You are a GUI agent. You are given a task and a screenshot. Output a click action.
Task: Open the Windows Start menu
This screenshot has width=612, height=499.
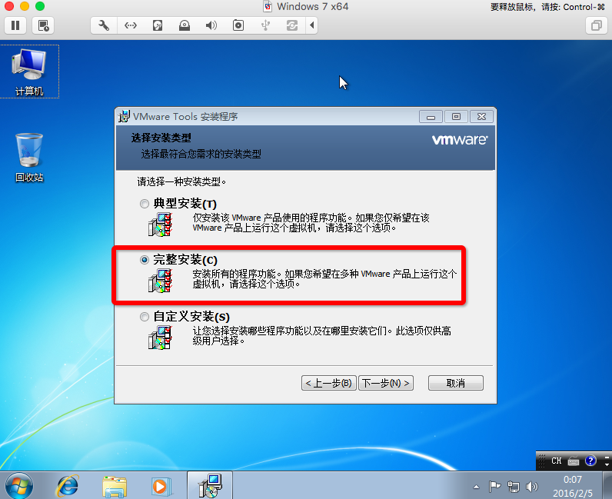pyautogui.click(x=19, y=486)
